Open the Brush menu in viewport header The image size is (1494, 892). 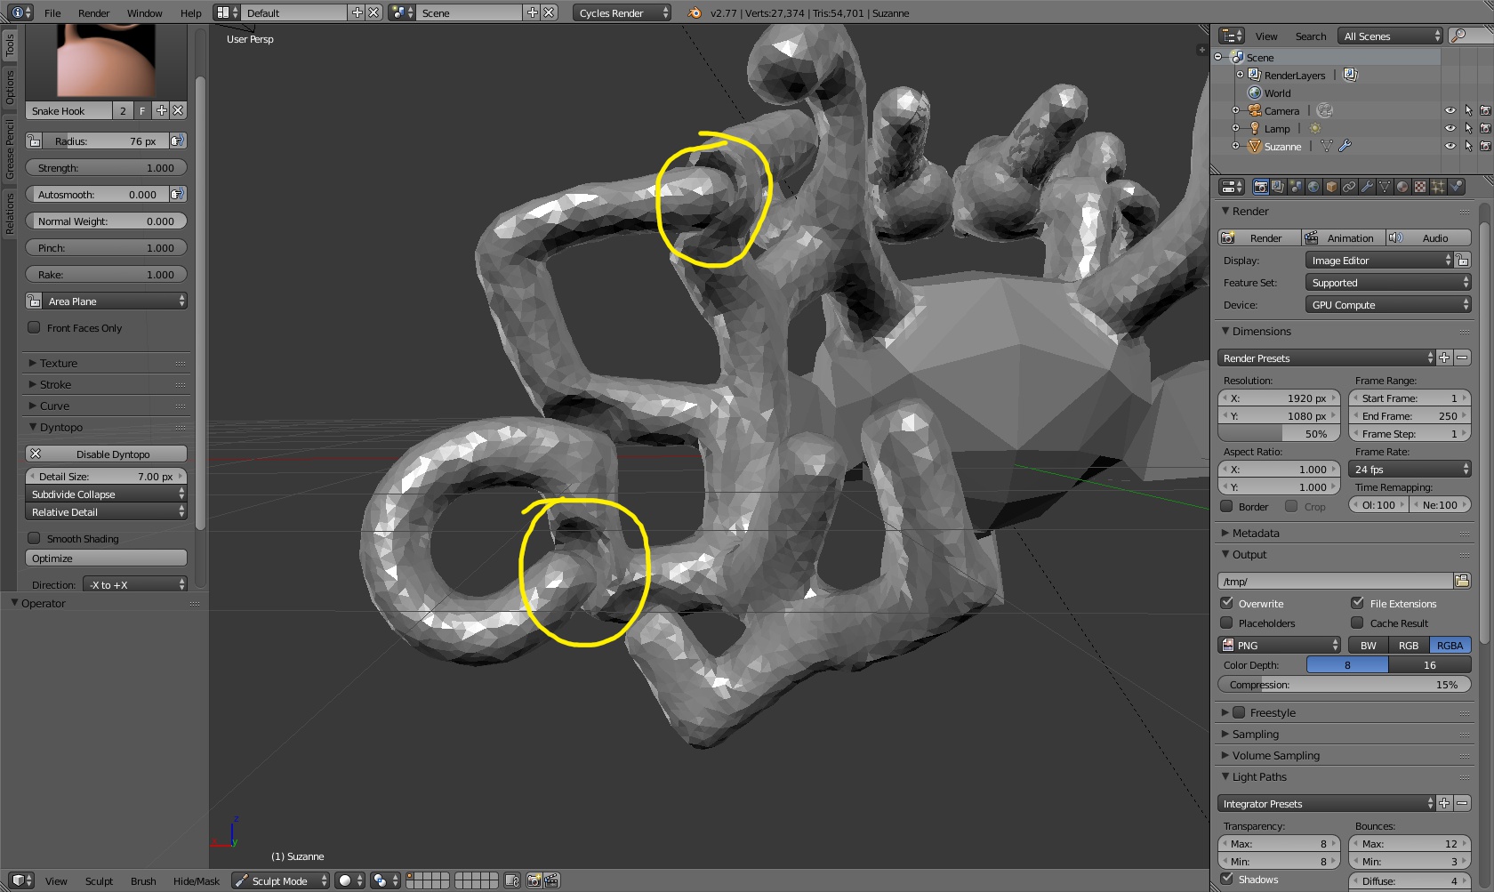(143, 880)
